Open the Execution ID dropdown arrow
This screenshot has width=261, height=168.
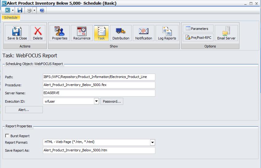[x=96, y=101]
